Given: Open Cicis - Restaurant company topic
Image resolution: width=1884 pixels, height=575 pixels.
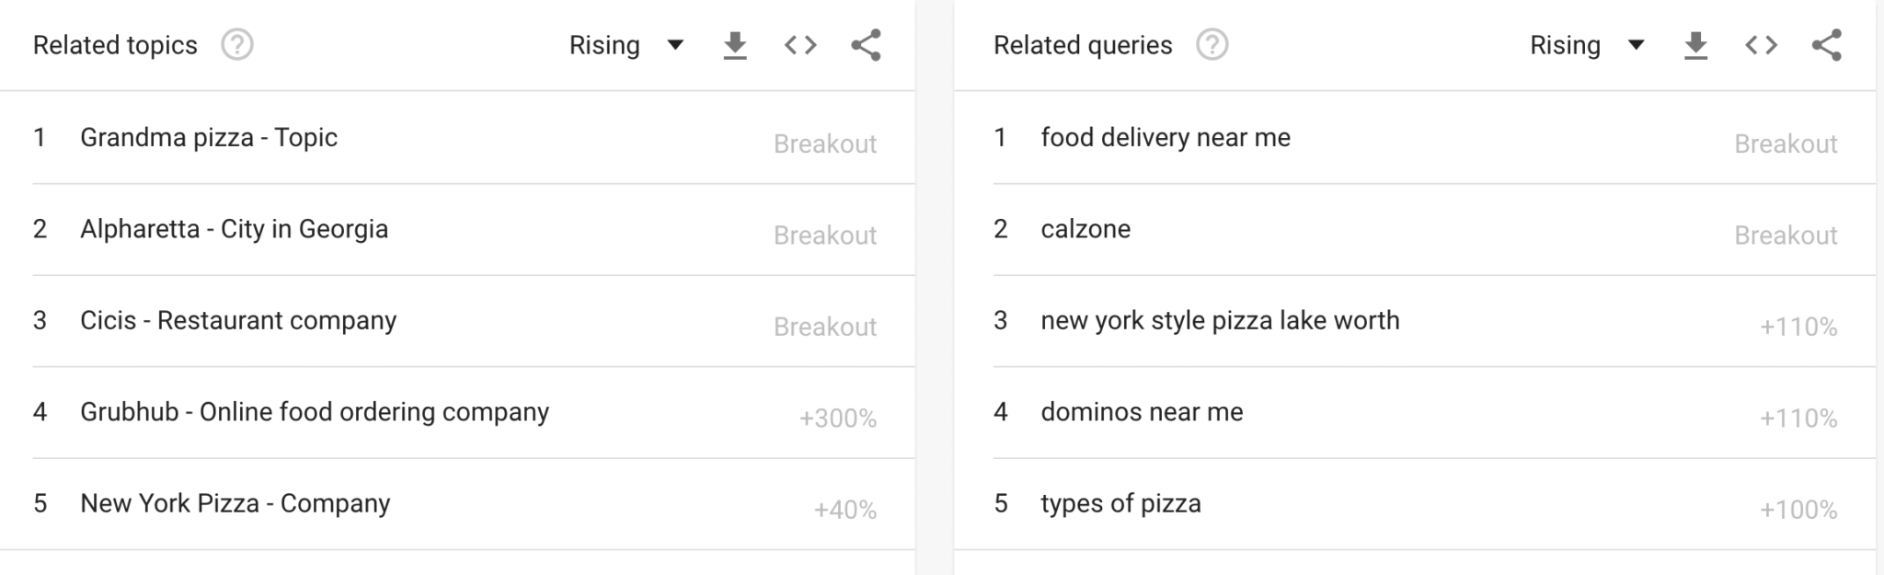Looking at the screenshot, I should tap(238, 321).
